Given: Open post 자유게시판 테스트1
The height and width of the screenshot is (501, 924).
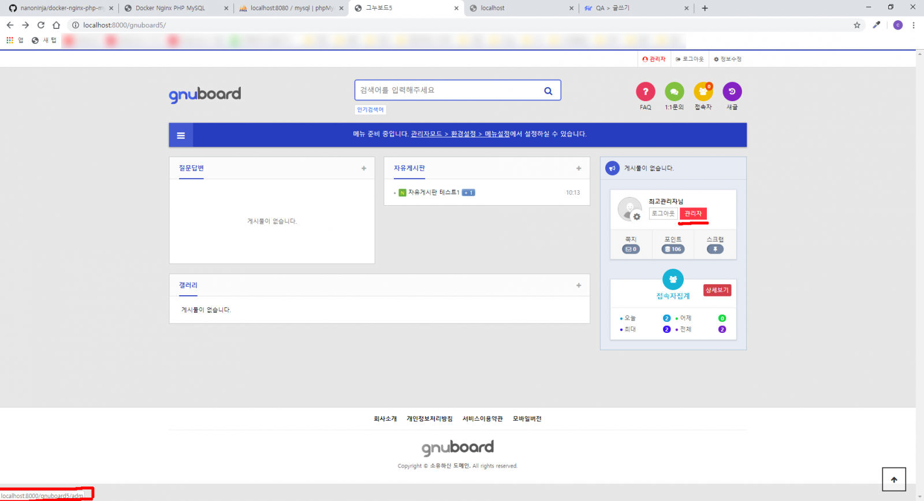Looking at the screenshot, I should point(434,192).
